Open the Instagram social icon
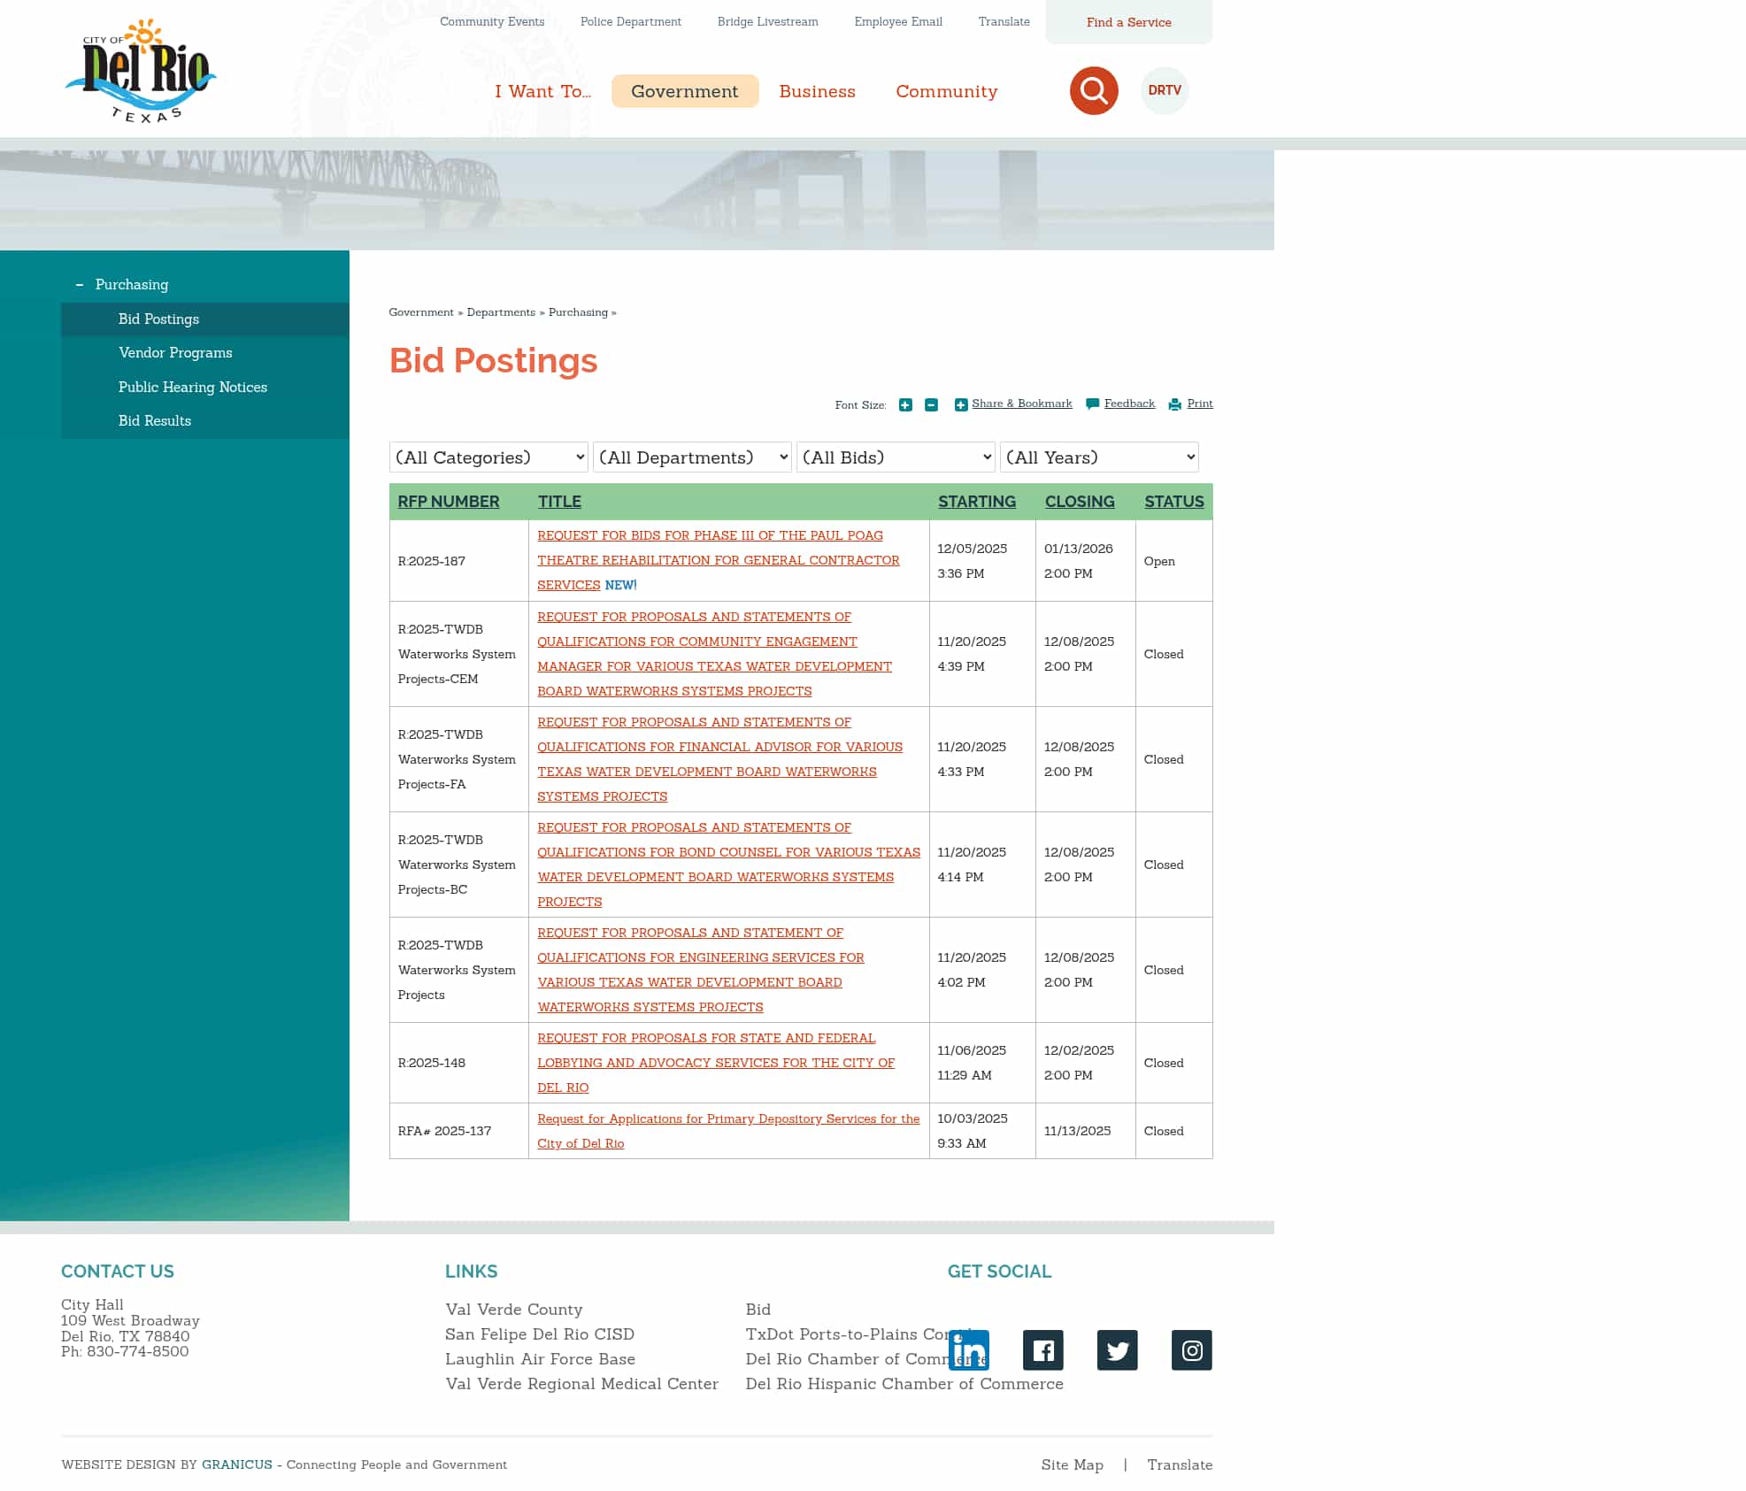 1191,1350
